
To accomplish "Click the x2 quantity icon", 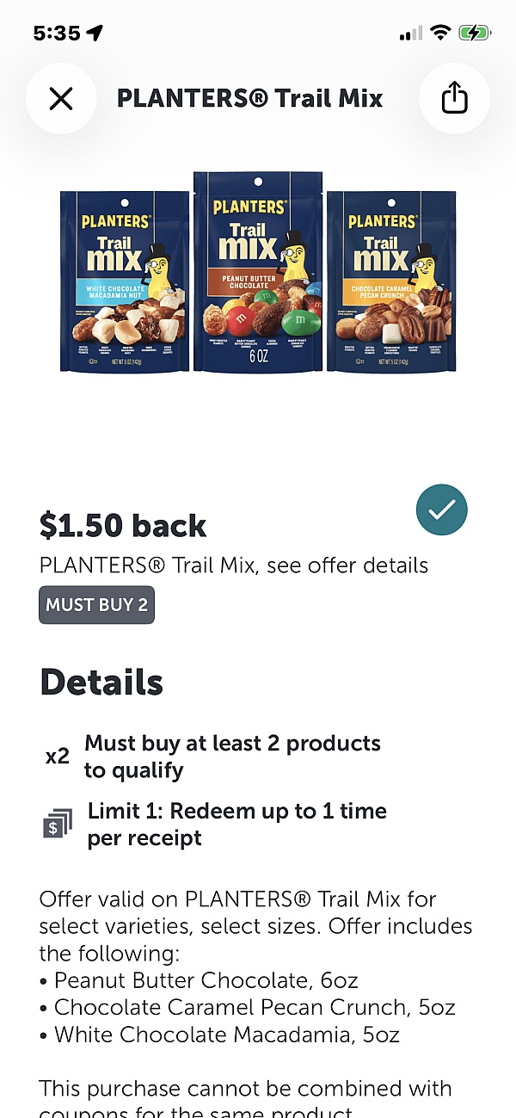I will coord(58,757).
